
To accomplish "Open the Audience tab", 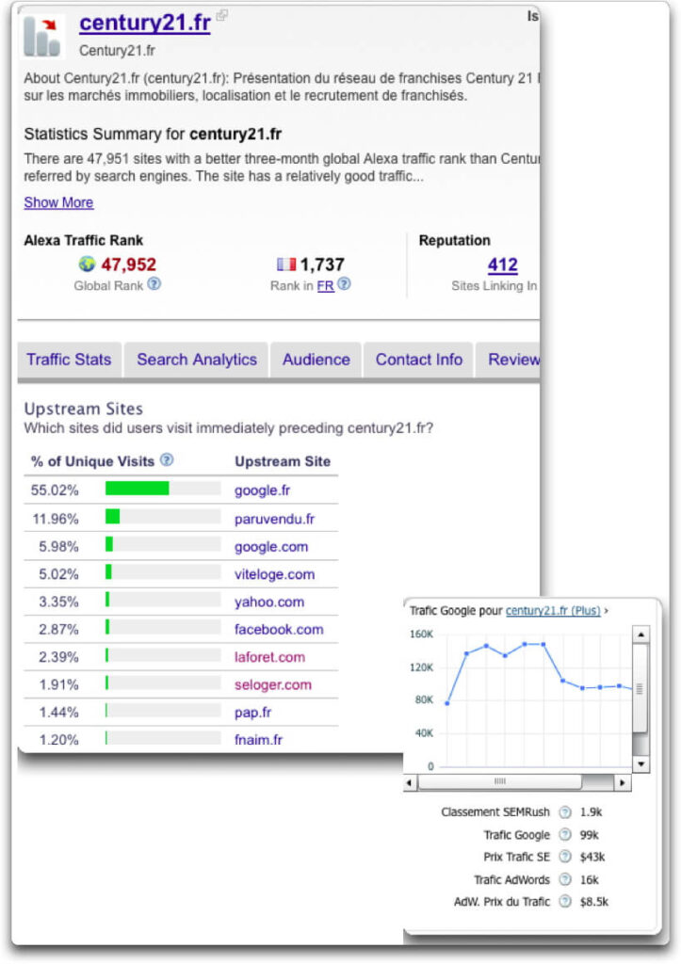I will [316, 360].
